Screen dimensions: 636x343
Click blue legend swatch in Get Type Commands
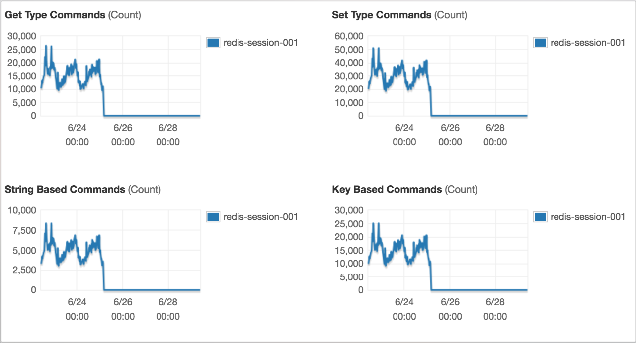coord(213,43)
